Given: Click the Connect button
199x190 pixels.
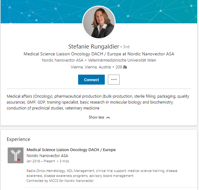Looking at the screenshot, I should [x=91, y=80].
